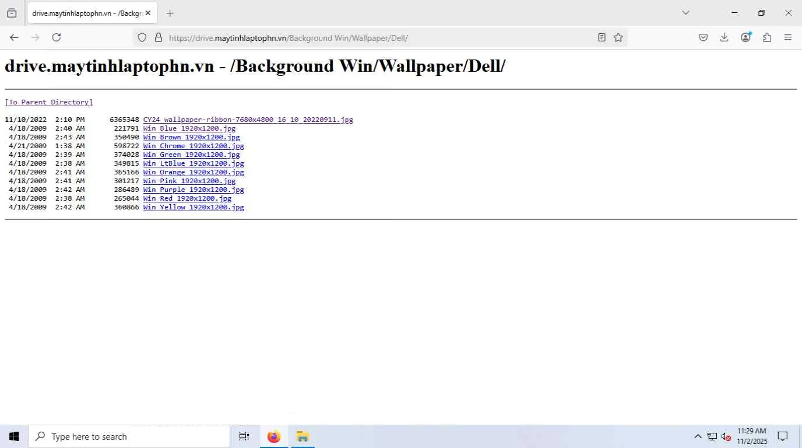Click the file size 598722
Viewport: 802px width, 448px height.
pos(126,146)
